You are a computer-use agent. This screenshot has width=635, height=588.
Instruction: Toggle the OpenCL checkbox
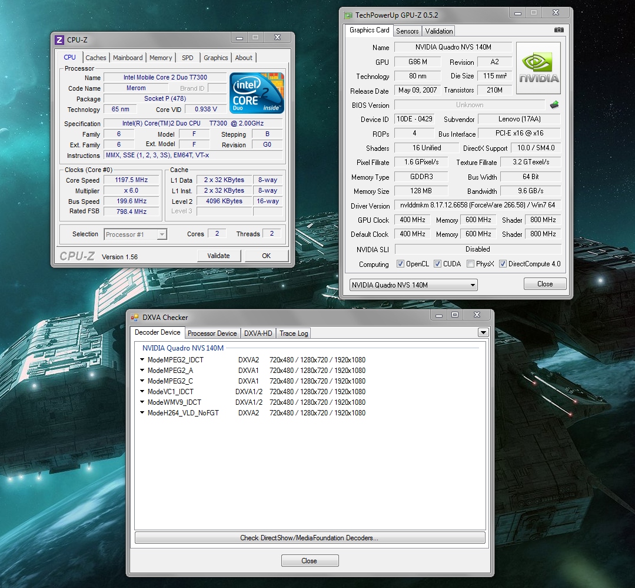point(400,263)
